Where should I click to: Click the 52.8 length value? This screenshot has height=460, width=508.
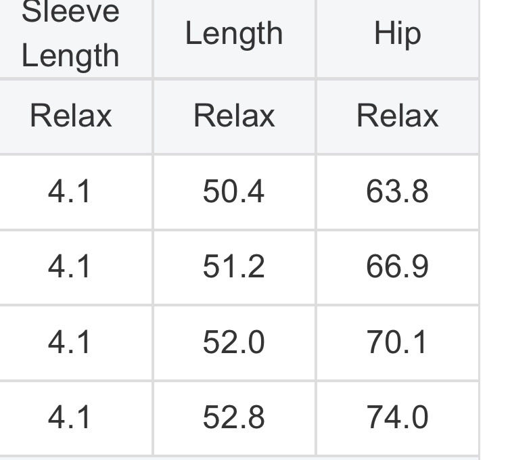point(233,417)
